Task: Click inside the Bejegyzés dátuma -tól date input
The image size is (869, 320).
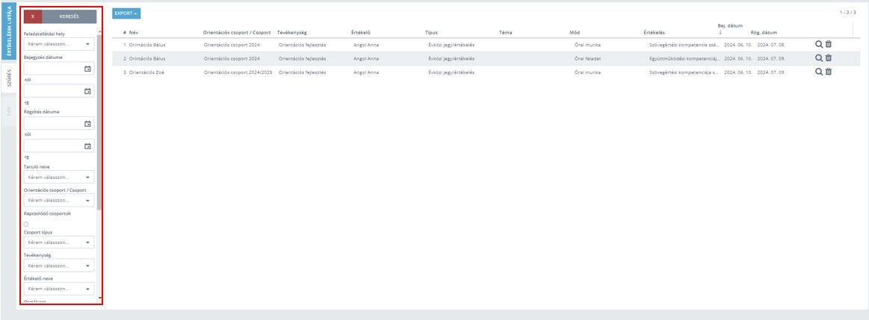Action: (x=53, y=69)
